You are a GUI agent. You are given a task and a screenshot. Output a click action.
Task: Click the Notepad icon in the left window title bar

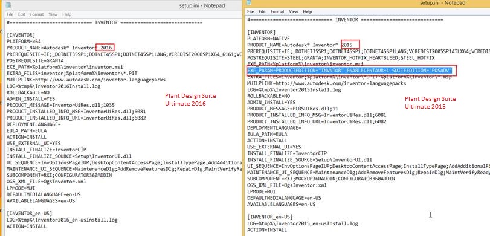click(x=8, y=5)
